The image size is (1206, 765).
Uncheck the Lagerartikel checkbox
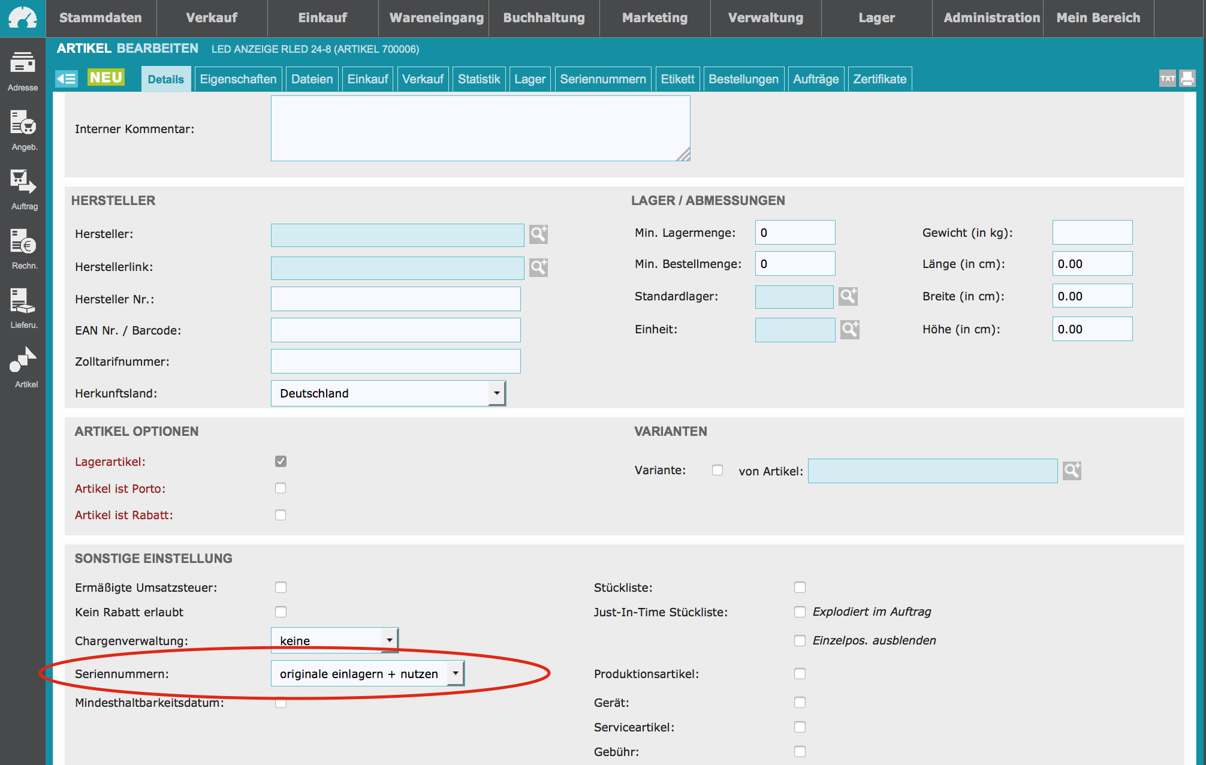tap(281, 461)
